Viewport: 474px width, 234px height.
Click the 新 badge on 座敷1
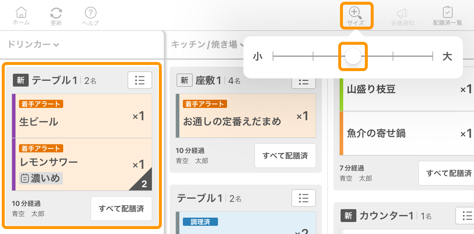pos(184,80)
